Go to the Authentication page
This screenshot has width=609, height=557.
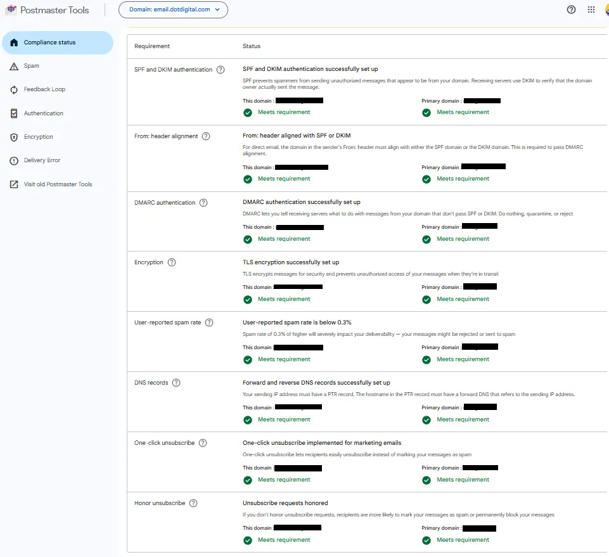pos(43,113)
